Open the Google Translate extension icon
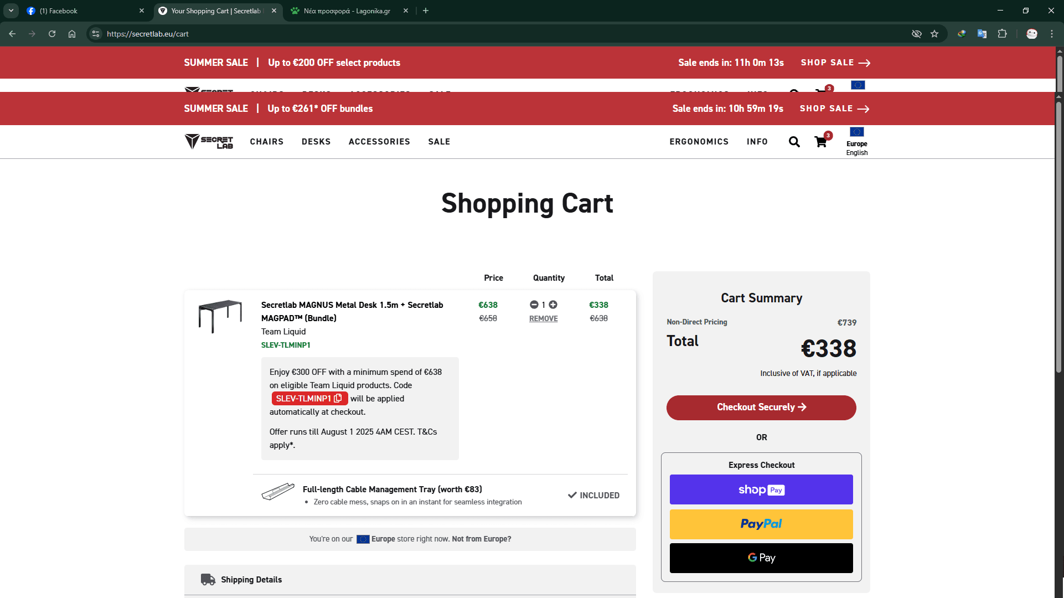This screenshot has height=598, width=1064. 982,34
